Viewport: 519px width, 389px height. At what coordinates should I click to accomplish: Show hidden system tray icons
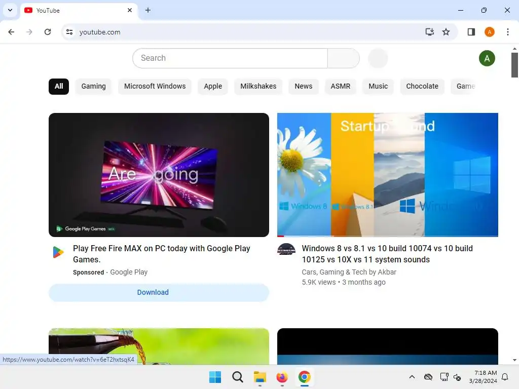coord(412,377)
